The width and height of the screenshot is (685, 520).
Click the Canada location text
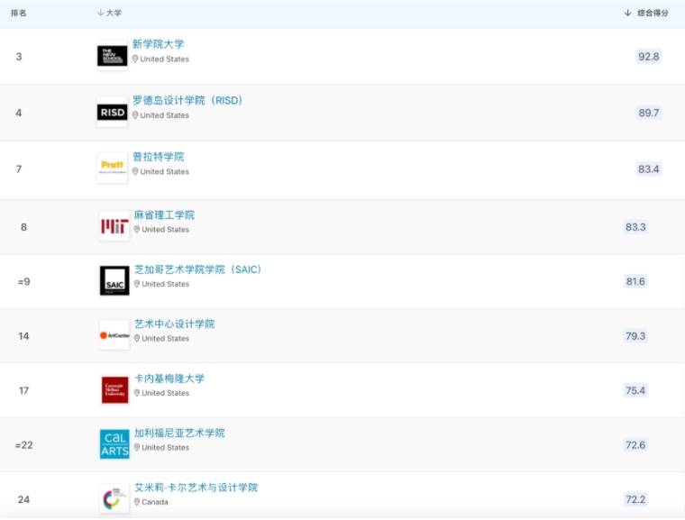click(155, 502)
